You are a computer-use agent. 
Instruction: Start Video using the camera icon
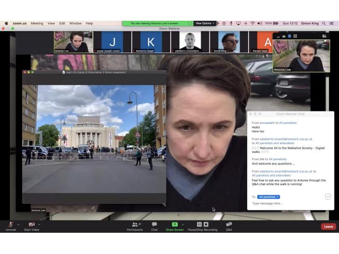click(x=32, y=224)
